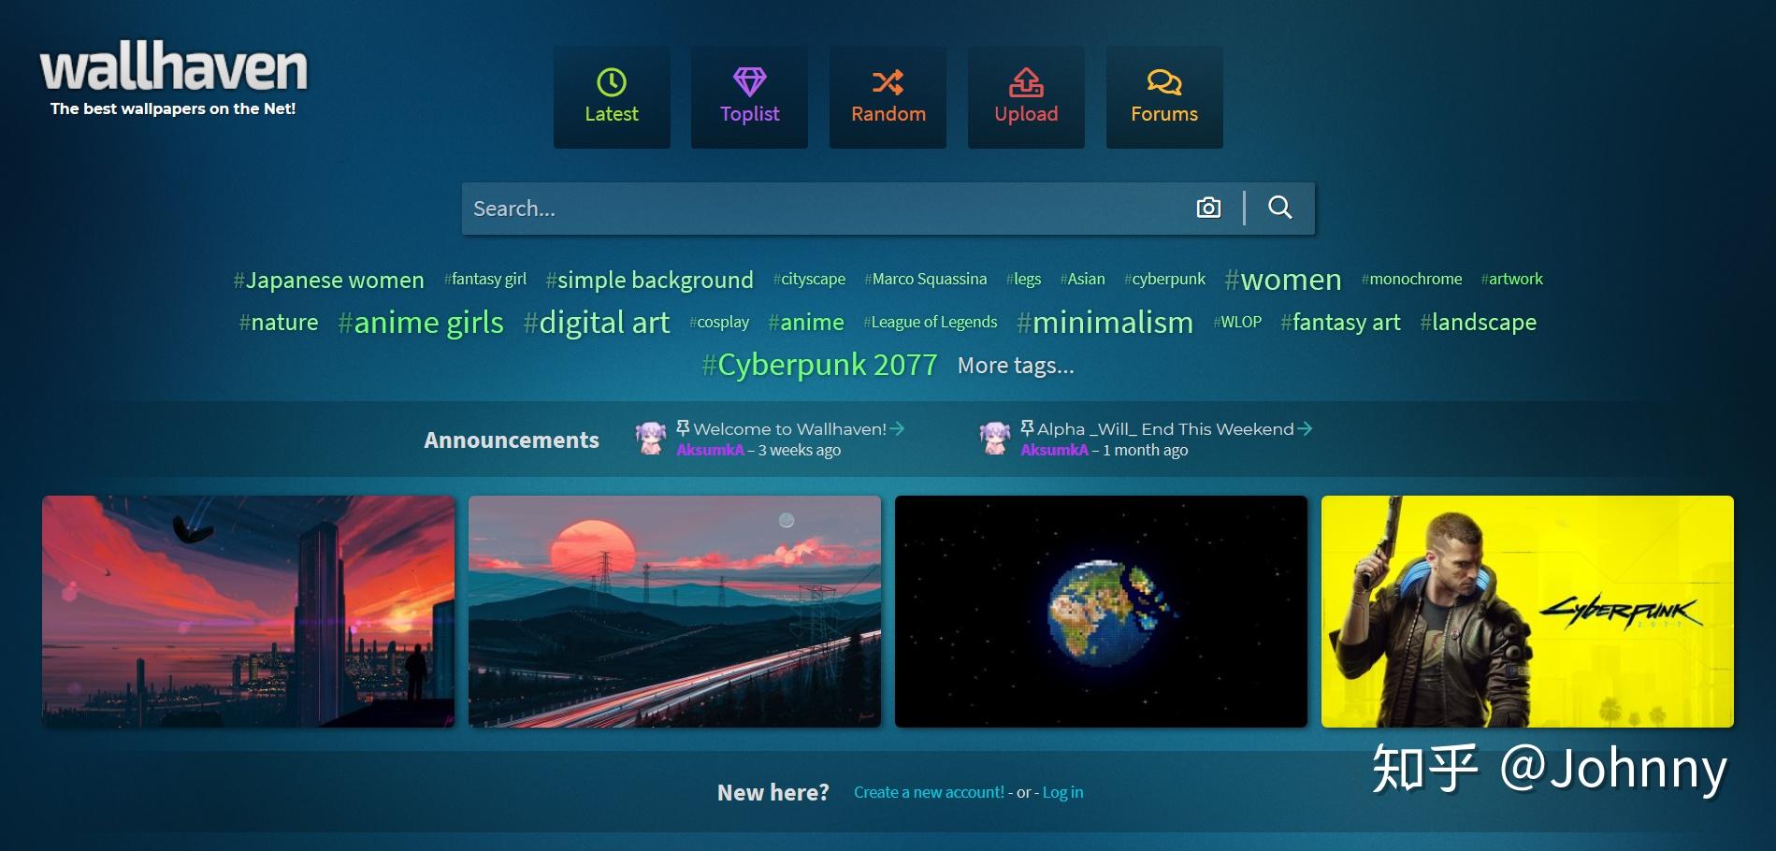Select the #landscape tag

point(1478,323)
